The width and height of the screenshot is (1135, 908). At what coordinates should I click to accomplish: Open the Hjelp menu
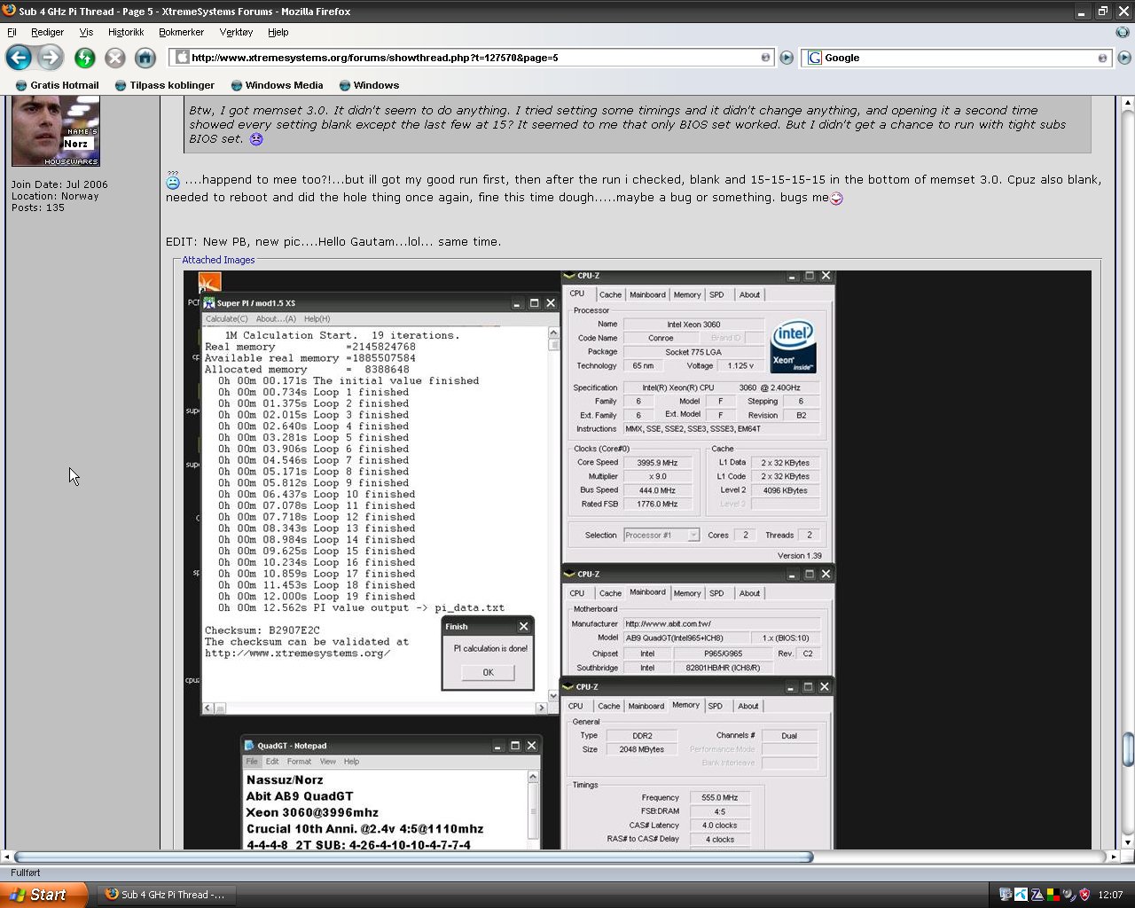(x=278, y=32)
